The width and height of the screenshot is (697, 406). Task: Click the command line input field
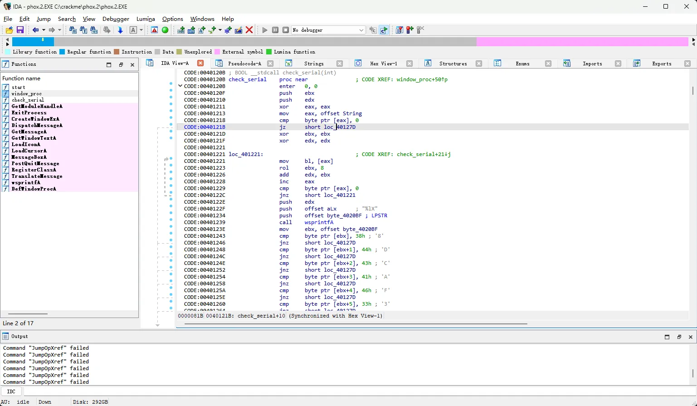(360, 391)
